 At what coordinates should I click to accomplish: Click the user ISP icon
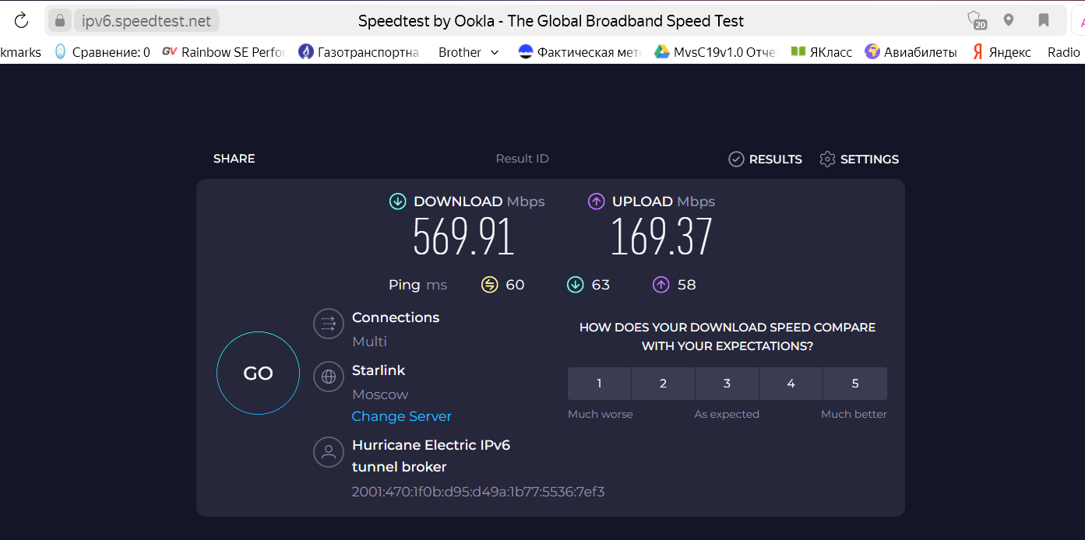(x=329, y=451)
